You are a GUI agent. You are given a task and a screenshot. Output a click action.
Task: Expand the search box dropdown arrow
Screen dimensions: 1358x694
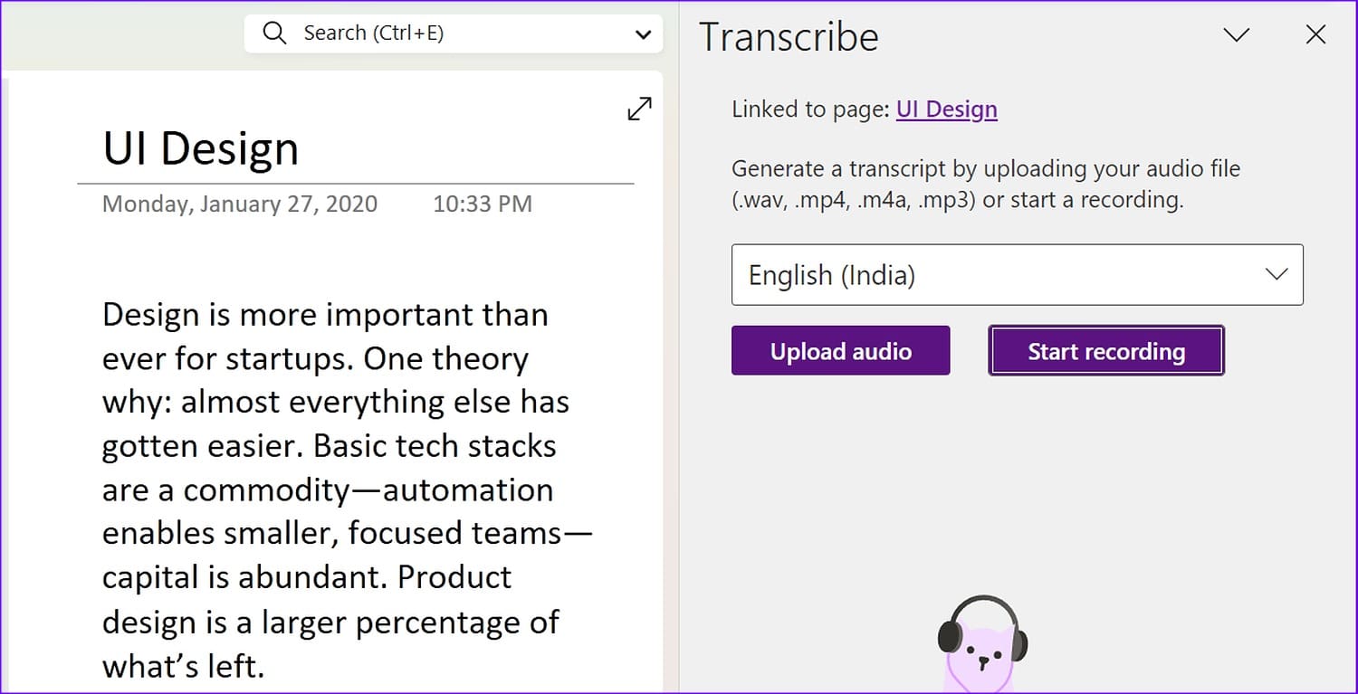coord(643,34)
